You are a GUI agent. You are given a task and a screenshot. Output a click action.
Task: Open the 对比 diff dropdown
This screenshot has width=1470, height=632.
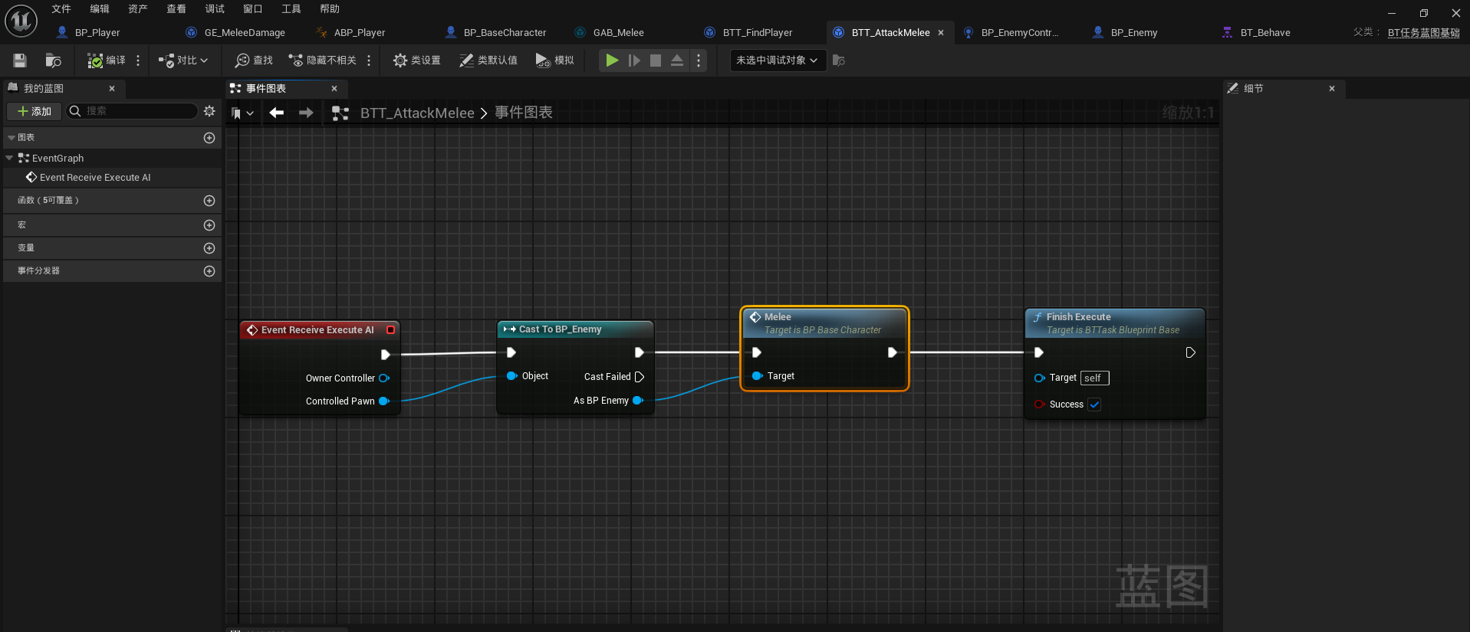pyautogui.click(x=183, y=61)
